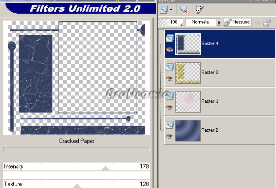Click the Cracked Paper filter preview image
Screen dimensions: 276x188
77,78
